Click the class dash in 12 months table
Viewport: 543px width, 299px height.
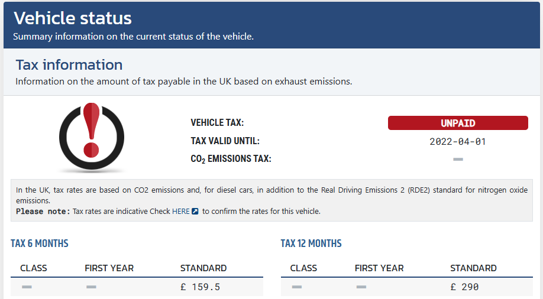click(297, 287)
